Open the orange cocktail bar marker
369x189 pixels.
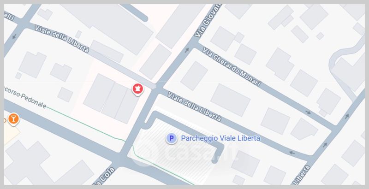pos(14,119)
